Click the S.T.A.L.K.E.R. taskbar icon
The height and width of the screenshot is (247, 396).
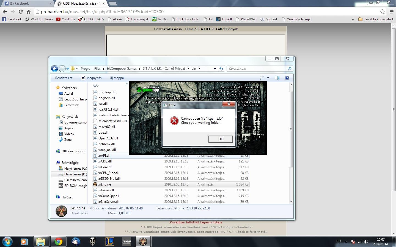tap(143, 242)
